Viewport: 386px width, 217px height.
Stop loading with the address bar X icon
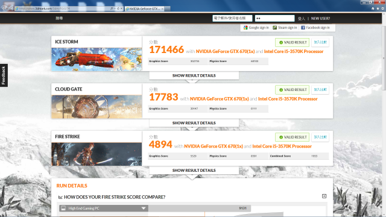[121, 8]
